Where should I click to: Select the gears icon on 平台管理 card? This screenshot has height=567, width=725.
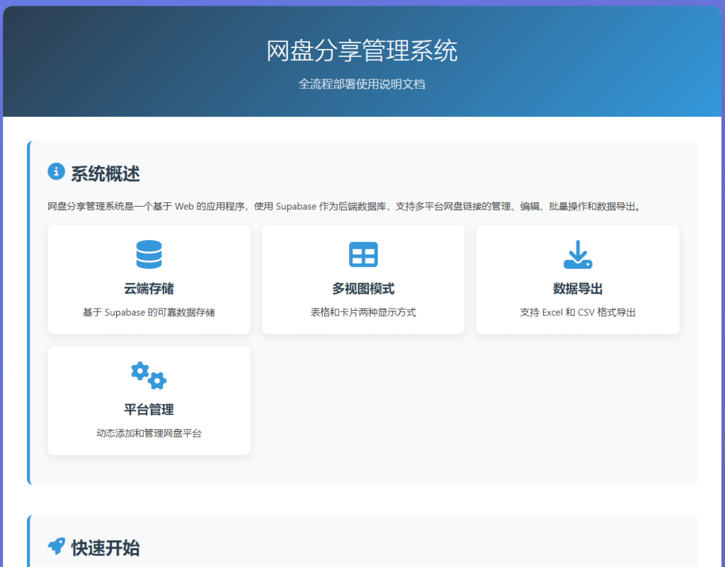(149, 374)
